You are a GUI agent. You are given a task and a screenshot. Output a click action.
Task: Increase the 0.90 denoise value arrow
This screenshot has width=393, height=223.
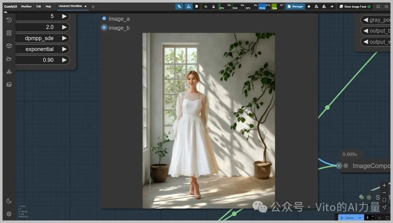(64, 60)
